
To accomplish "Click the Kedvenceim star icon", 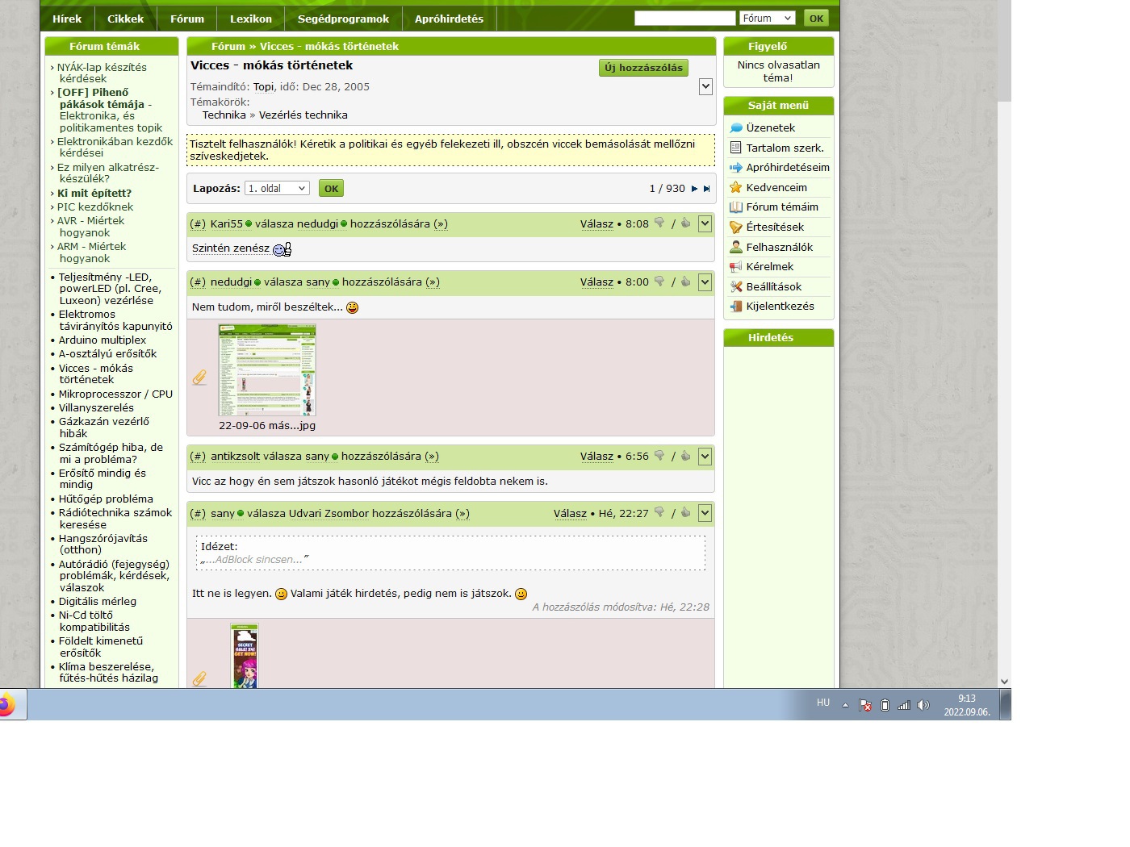I will tap(736, 187).
